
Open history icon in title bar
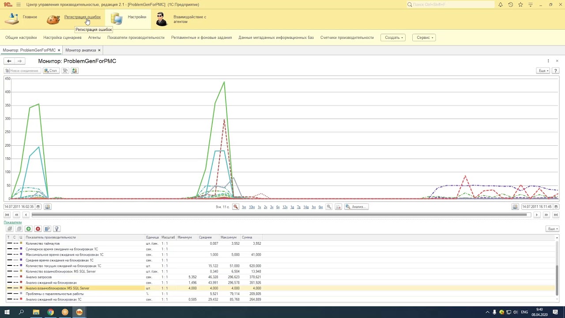[511, 4]
